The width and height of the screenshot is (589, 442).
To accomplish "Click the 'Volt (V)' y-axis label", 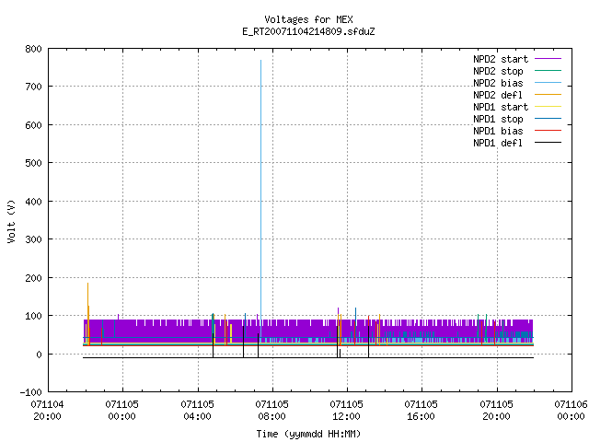I will tap(11, 221).
